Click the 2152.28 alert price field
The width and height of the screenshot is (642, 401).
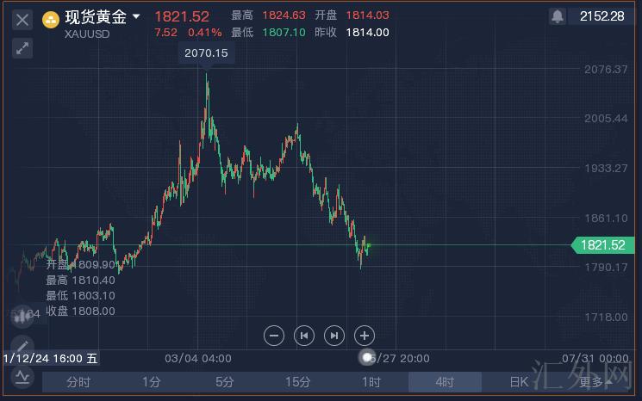(x=602, y=16)
